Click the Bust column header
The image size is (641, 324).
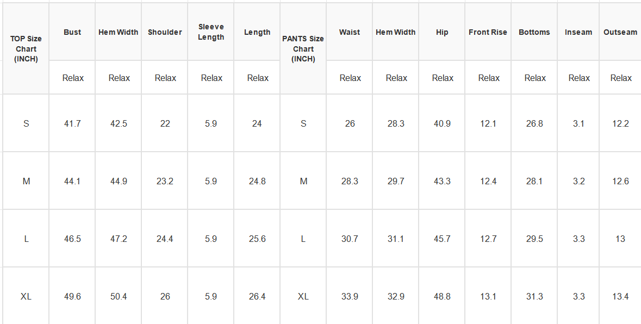click(72, 32)
